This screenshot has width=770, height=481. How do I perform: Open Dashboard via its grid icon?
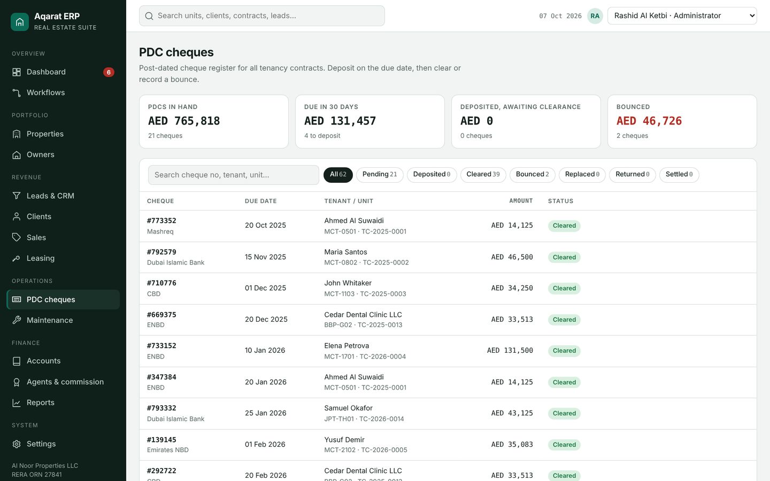[17, 72]
